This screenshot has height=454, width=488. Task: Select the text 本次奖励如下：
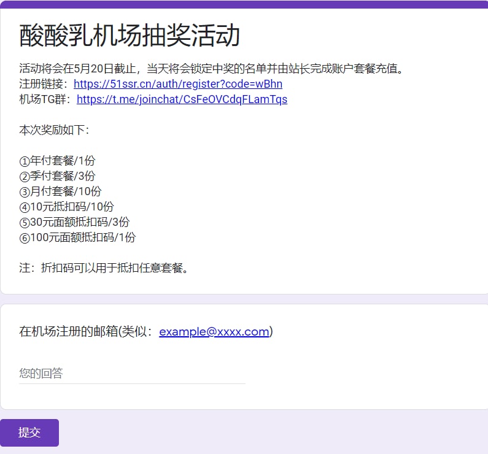click(x=55, y=130)
